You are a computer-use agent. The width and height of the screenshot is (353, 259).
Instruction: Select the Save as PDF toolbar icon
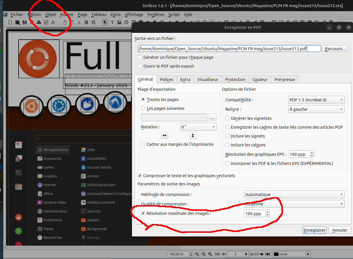53,22
